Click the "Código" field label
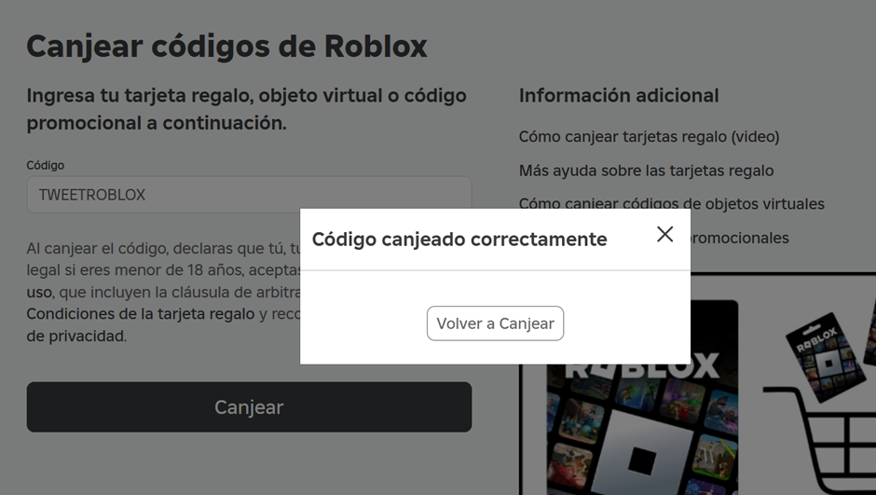This screenshot has width=876, height=495. tap(46, 165)
